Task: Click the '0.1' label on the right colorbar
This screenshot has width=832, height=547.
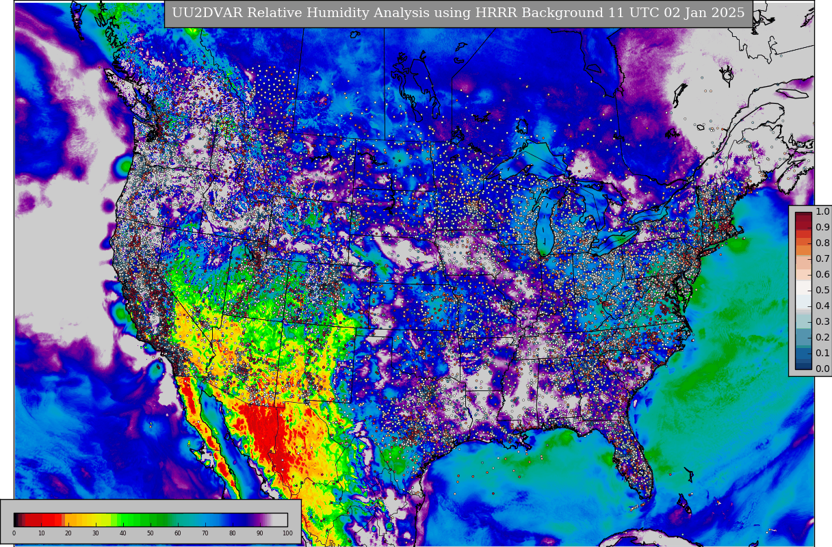Action: click(822, 353)
